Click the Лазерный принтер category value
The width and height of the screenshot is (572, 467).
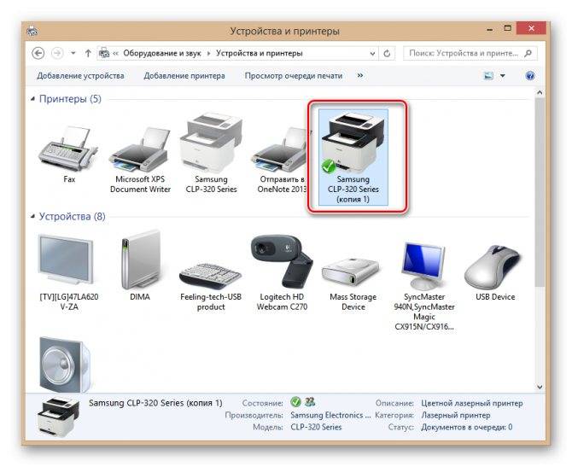point(456,415)
